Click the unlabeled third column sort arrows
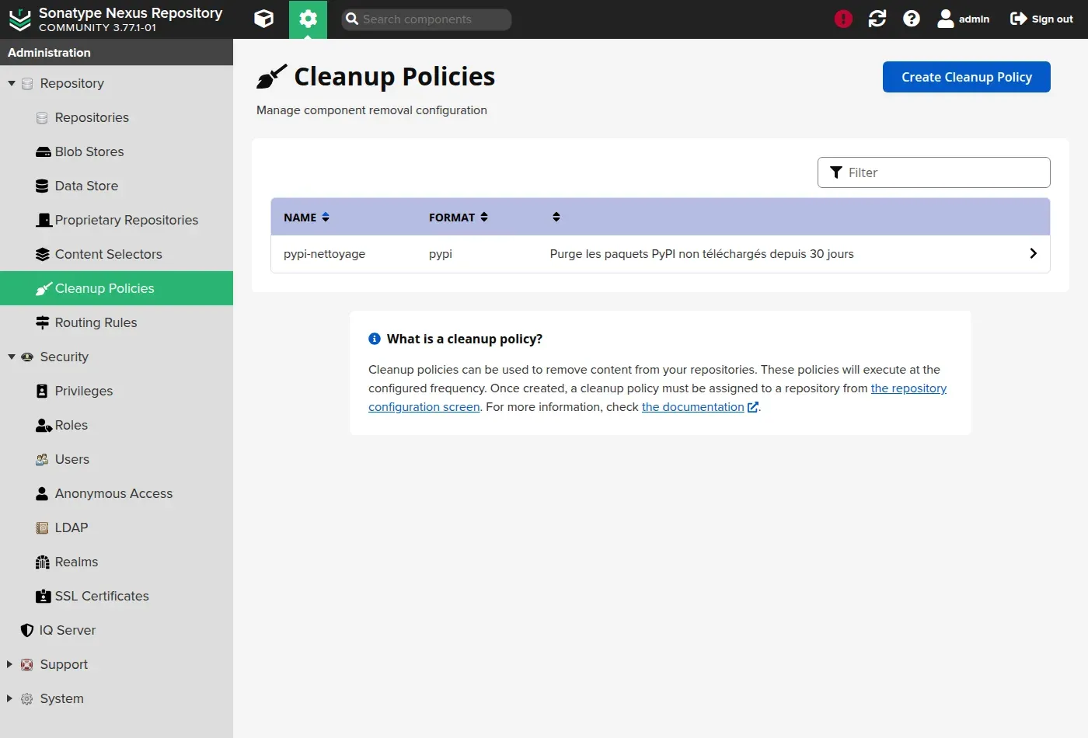 coord(556,217)
